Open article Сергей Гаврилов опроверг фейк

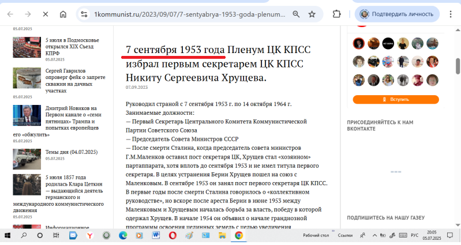coord(75,81)
